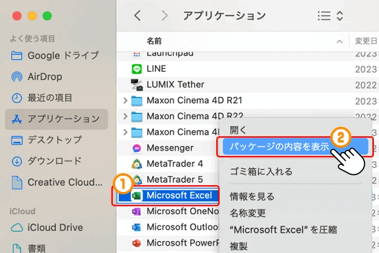
Task: Open Google ドライブ label in sidebar
Action: (x=63, y=56)
